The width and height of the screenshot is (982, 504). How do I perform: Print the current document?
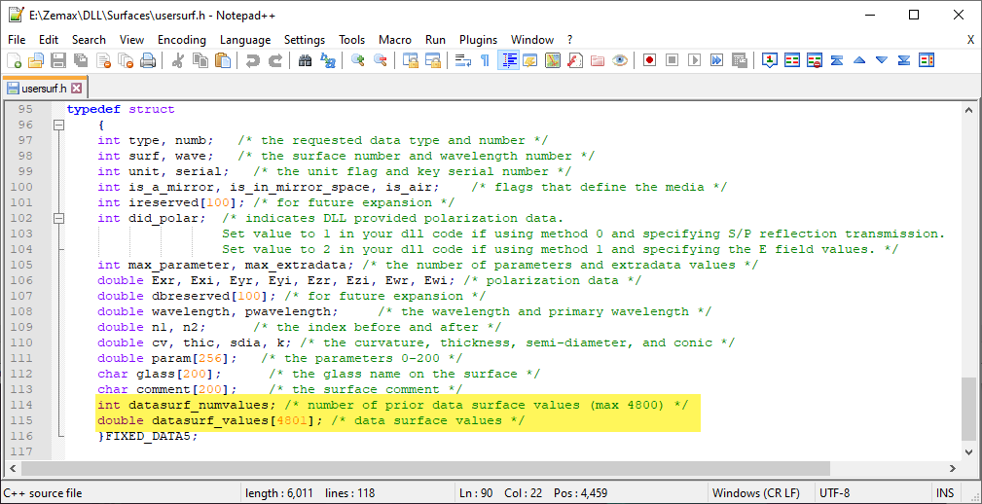pos(148,60)
